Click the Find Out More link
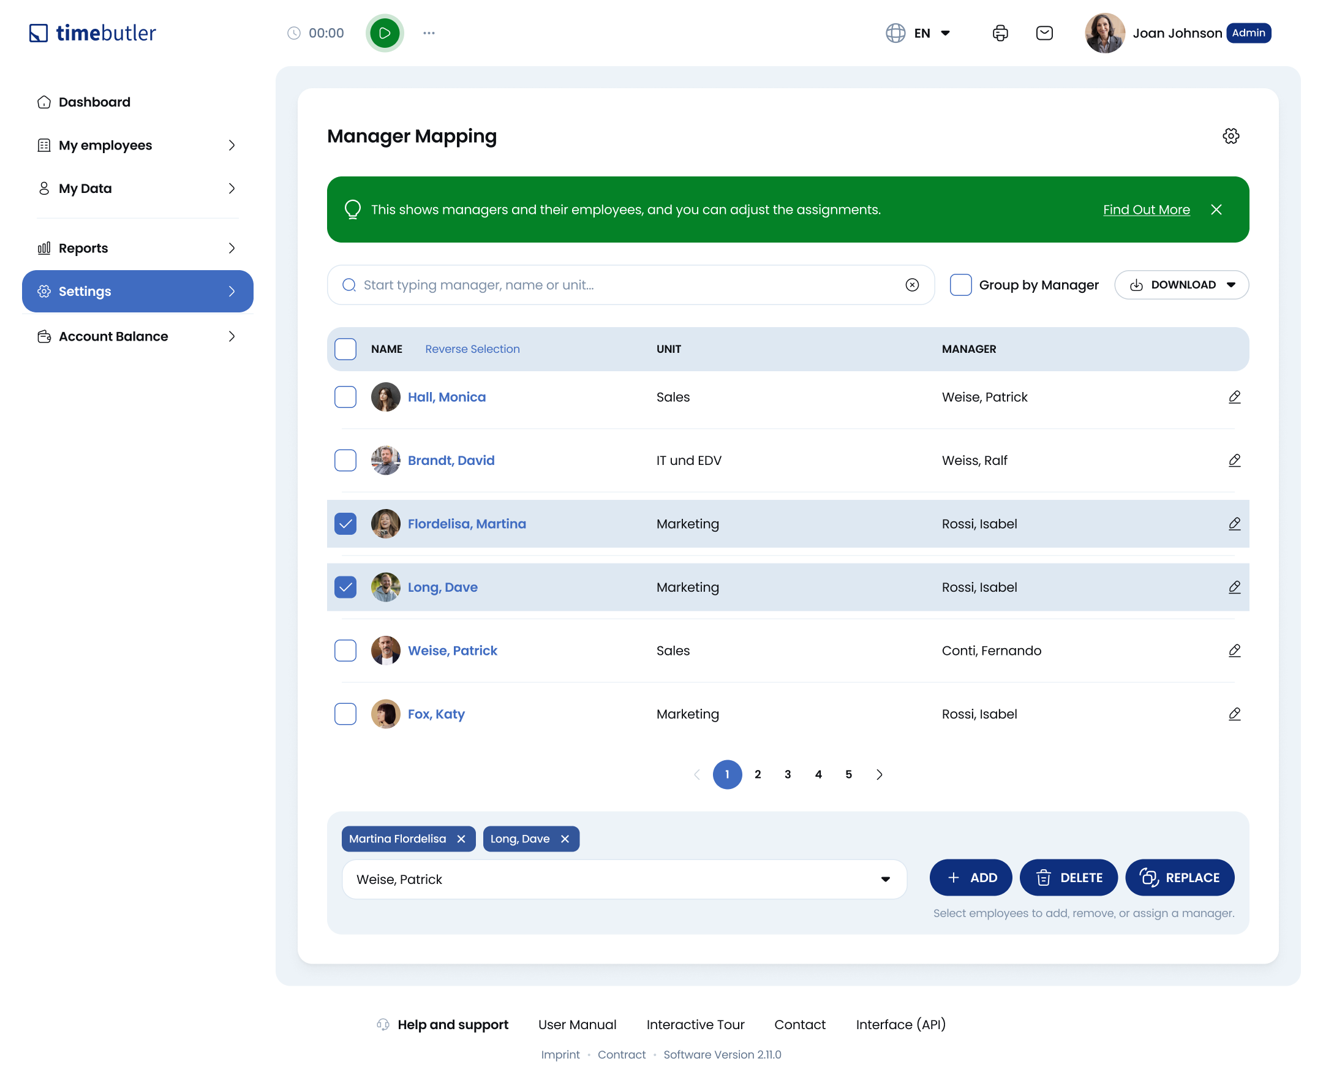 1146,210
